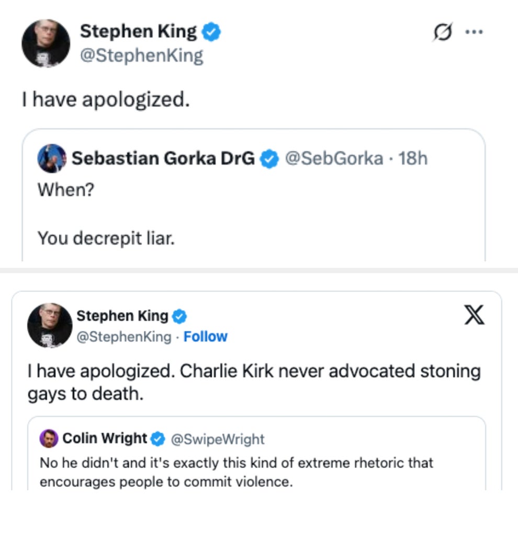Open the more options three-dot menu
Image resolution: width=518 pixels, height=541 pixels.
pyautogui.click(x=474, y=31)
